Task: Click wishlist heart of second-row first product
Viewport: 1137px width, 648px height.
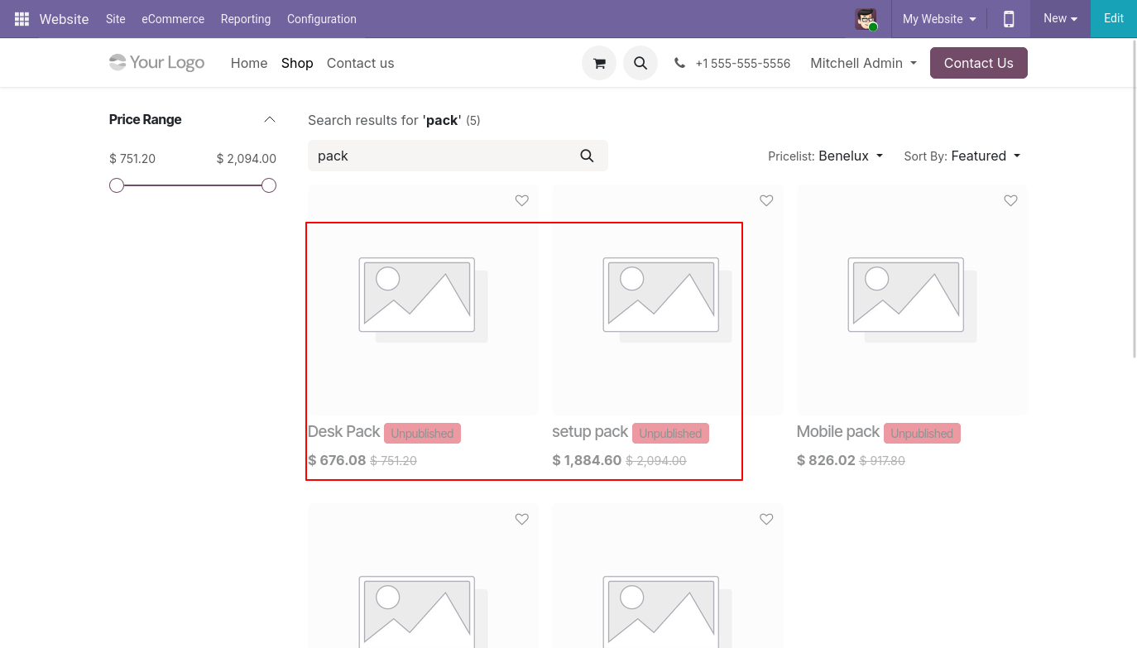Action: pyautogui.click(x=522, y=519)
